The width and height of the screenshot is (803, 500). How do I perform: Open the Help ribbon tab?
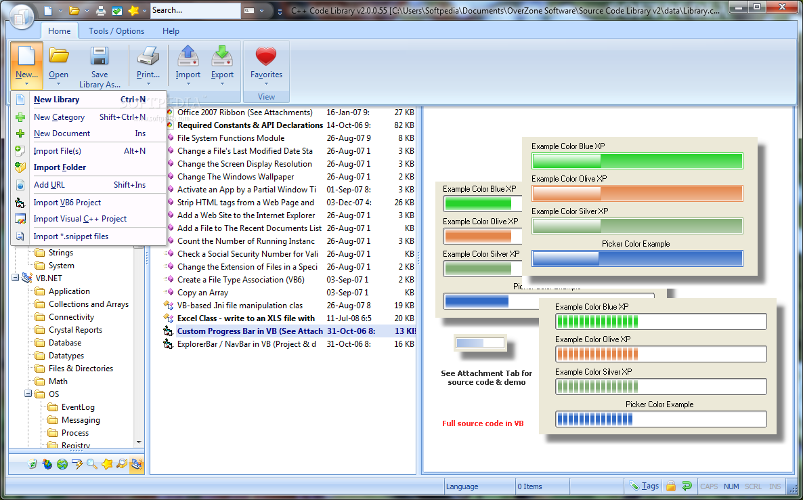[171, 30]
